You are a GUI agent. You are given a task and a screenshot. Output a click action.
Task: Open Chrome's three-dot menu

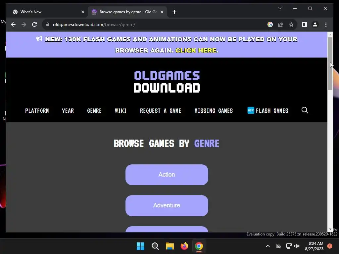pyautogui.click(x=326, y=24)
